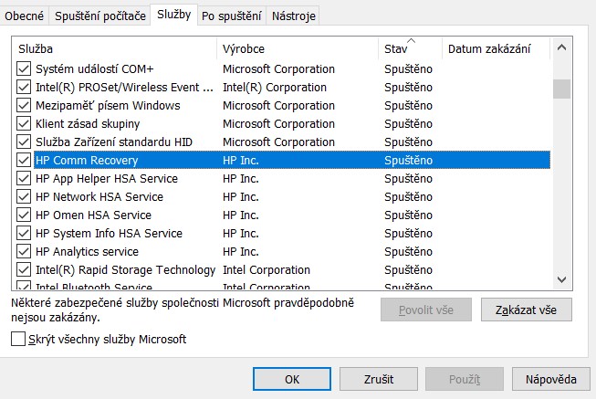Sort list by Stav column header
The width and height of the screenshot is (596, 399).
point(409,48)
